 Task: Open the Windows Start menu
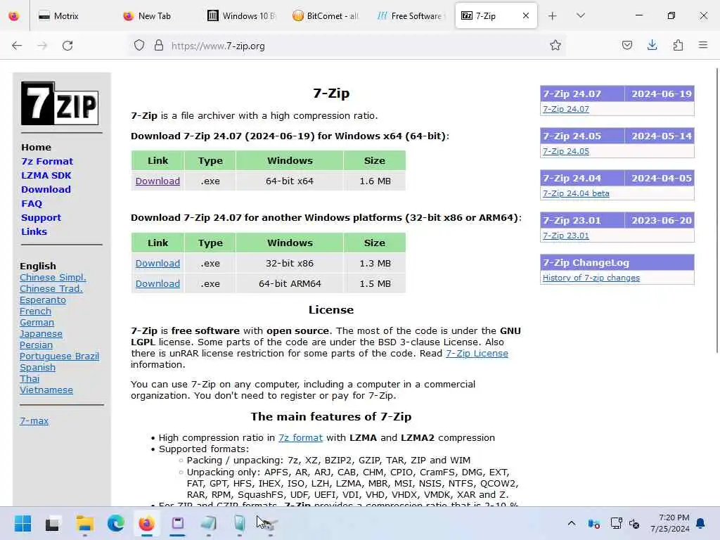22,523
